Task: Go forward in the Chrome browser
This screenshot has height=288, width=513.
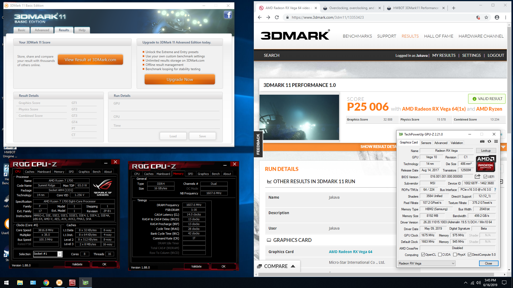Action: tap(268, 17)
